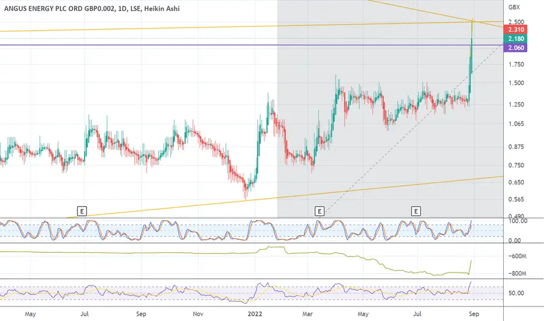Click the red 2.310 price label
Image resolution: width=544 pixels, height=321 pixels.
pos(515,30)
